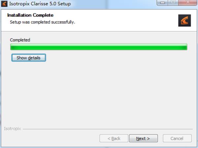The image size is (198, 148).
Task: Click the Installation Complete heading
Action: click(x=30, y=15)
